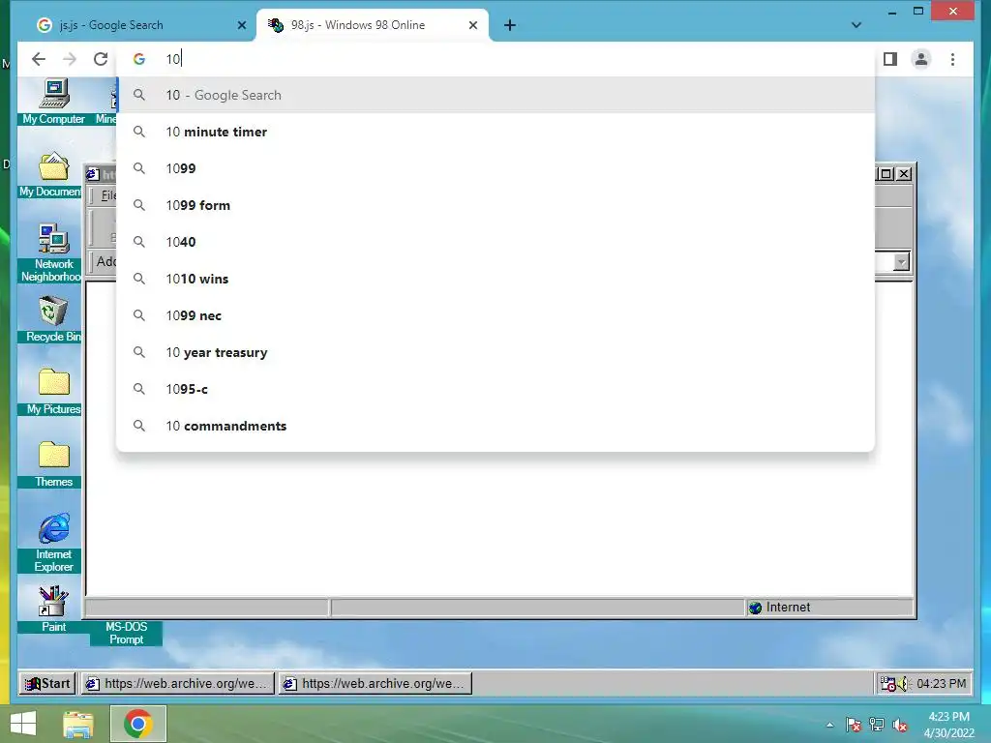Launch Internet Explorer desktop icon
The image size is (991, 743).
tap(54, 543)
